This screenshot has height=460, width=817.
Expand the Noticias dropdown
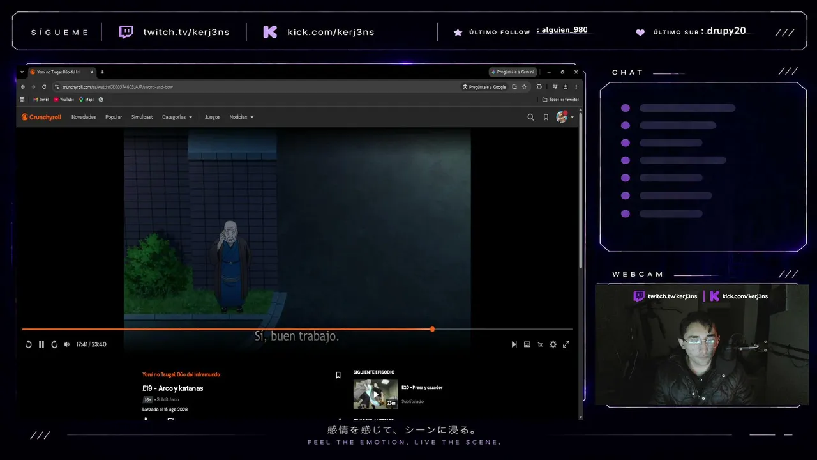(241, 117)
